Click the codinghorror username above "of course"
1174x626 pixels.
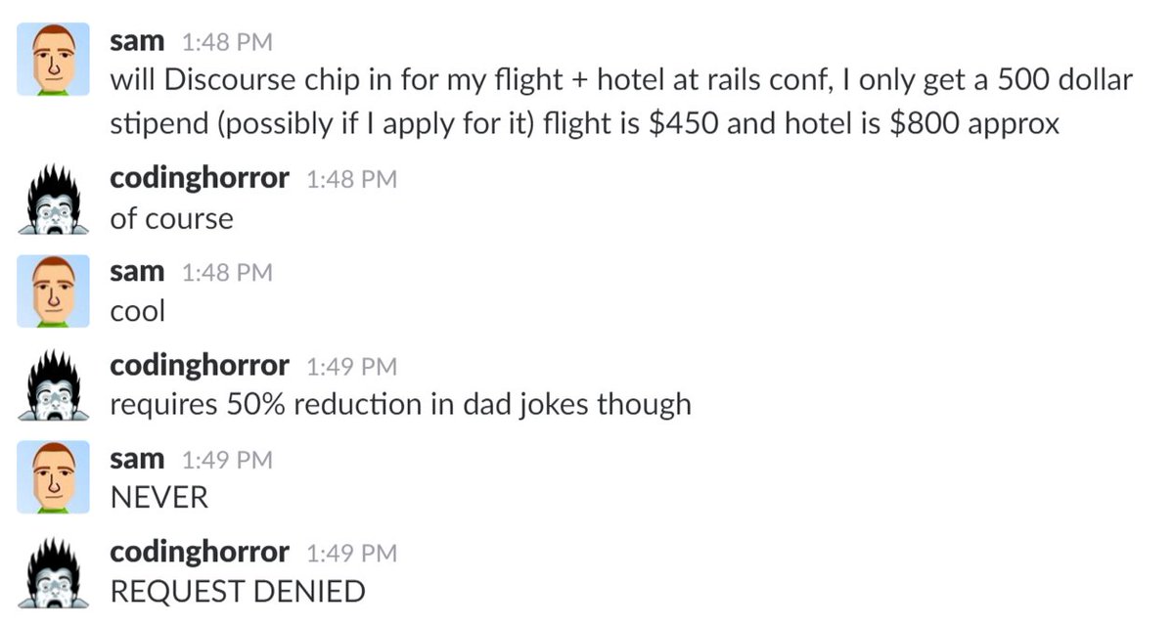[200, 179]
